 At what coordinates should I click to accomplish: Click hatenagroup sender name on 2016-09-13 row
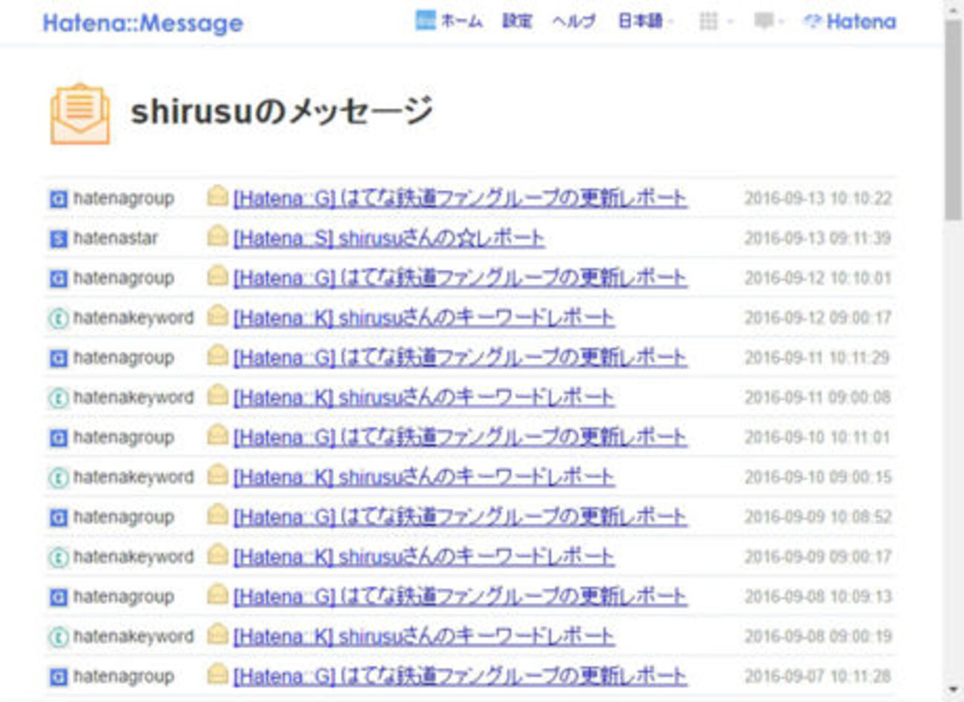coord(124,199)
